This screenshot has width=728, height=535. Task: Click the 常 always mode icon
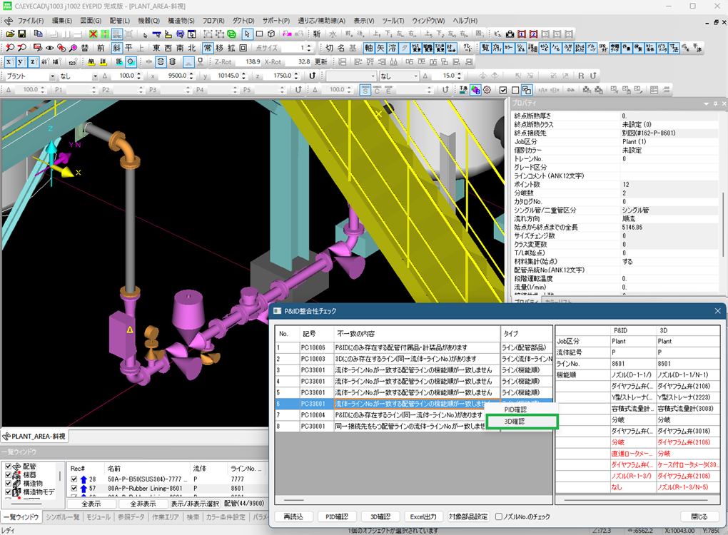tap(208, 48)
